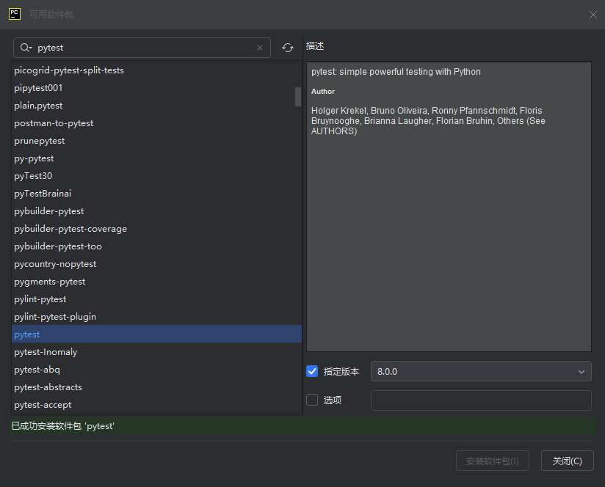Viewport: 605px width, 487px height.
Task: Select prunepytest package
Action: pos(156,141)
